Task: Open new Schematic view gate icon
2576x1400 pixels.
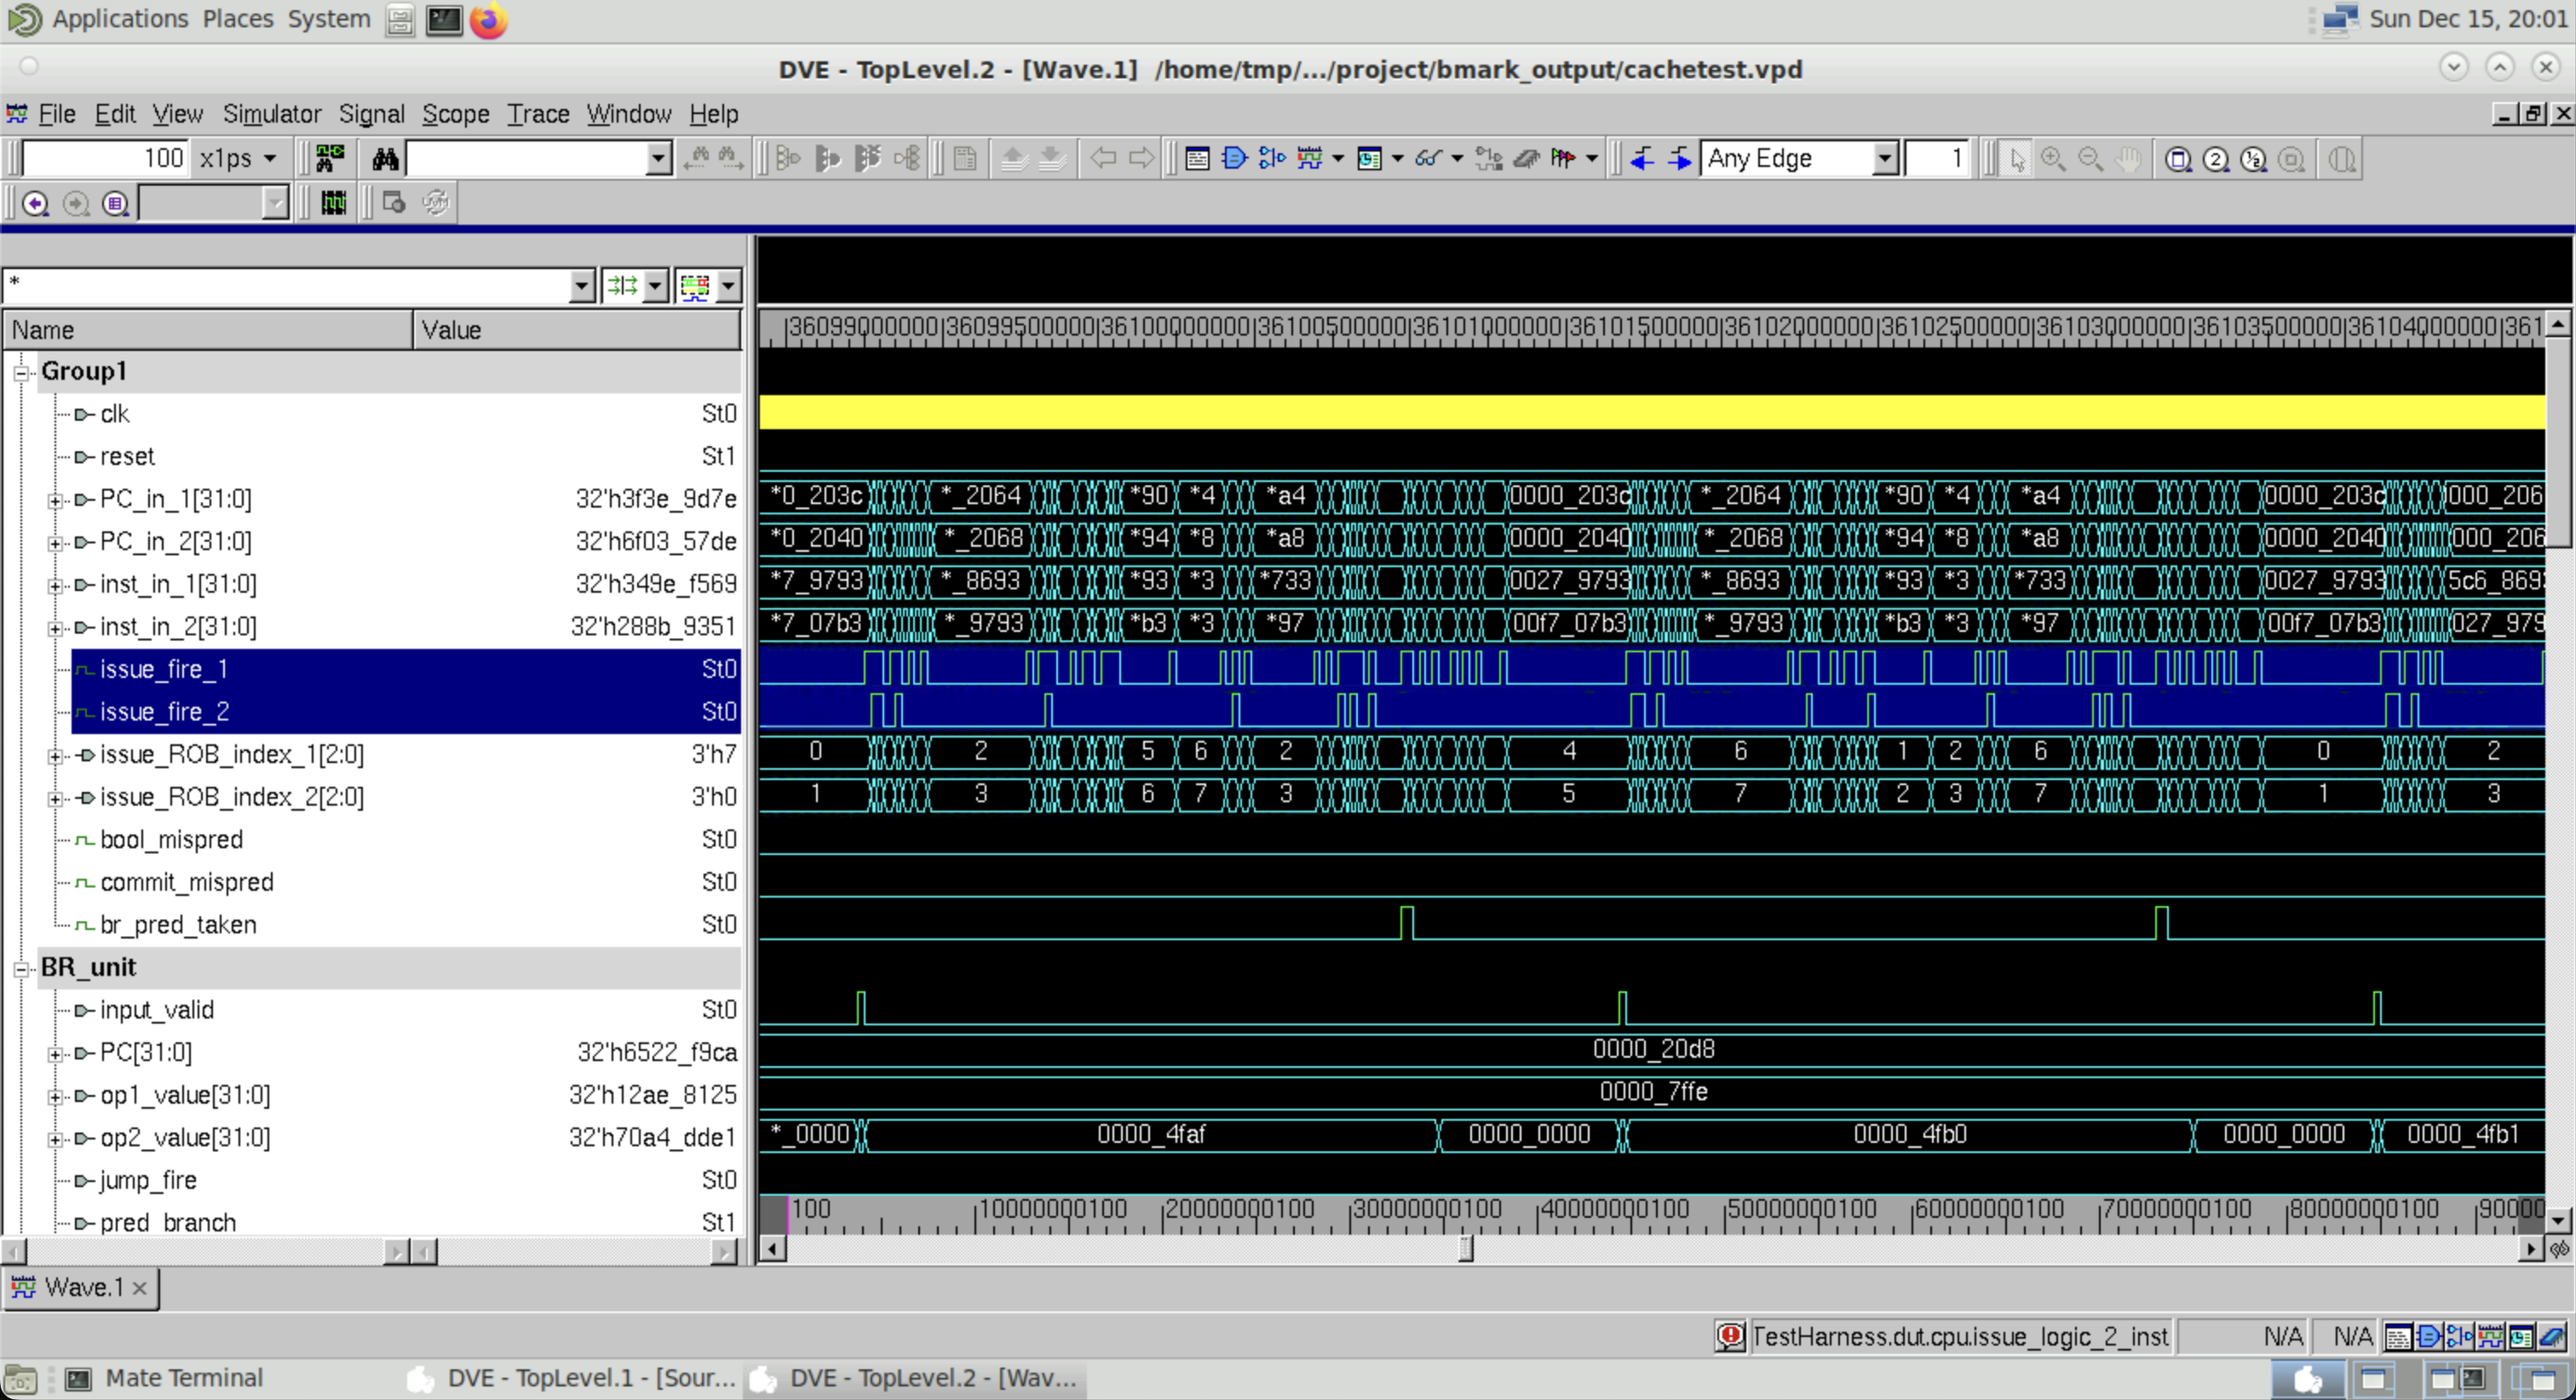Action: pos(1234,158)
